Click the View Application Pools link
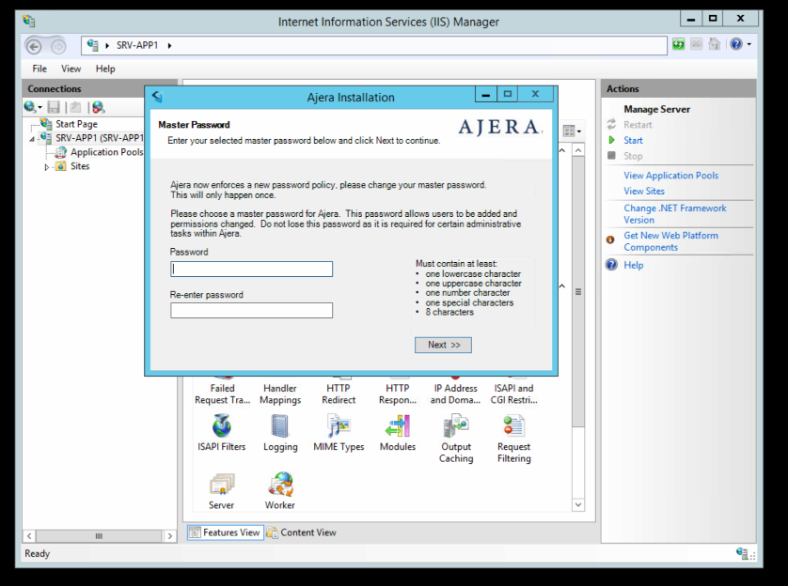This screenshot has height=586, width=788. coord(670,175)
